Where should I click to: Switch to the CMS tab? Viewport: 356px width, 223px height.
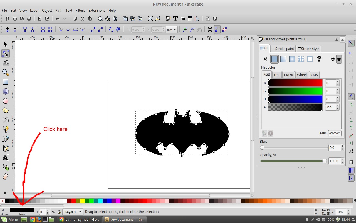pos(314,75)
